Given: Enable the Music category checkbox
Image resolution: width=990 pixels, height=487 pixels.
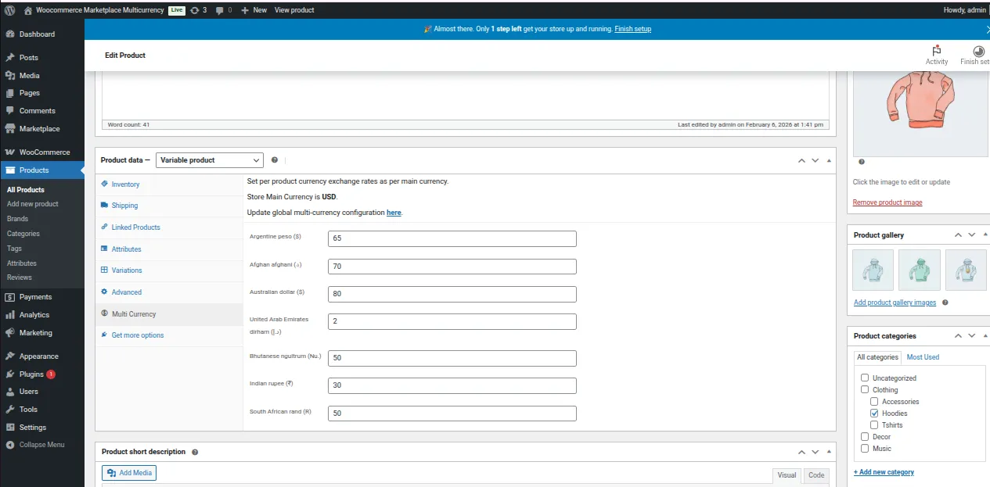Looking at the screenshot, I should click(x=865, y=448).
